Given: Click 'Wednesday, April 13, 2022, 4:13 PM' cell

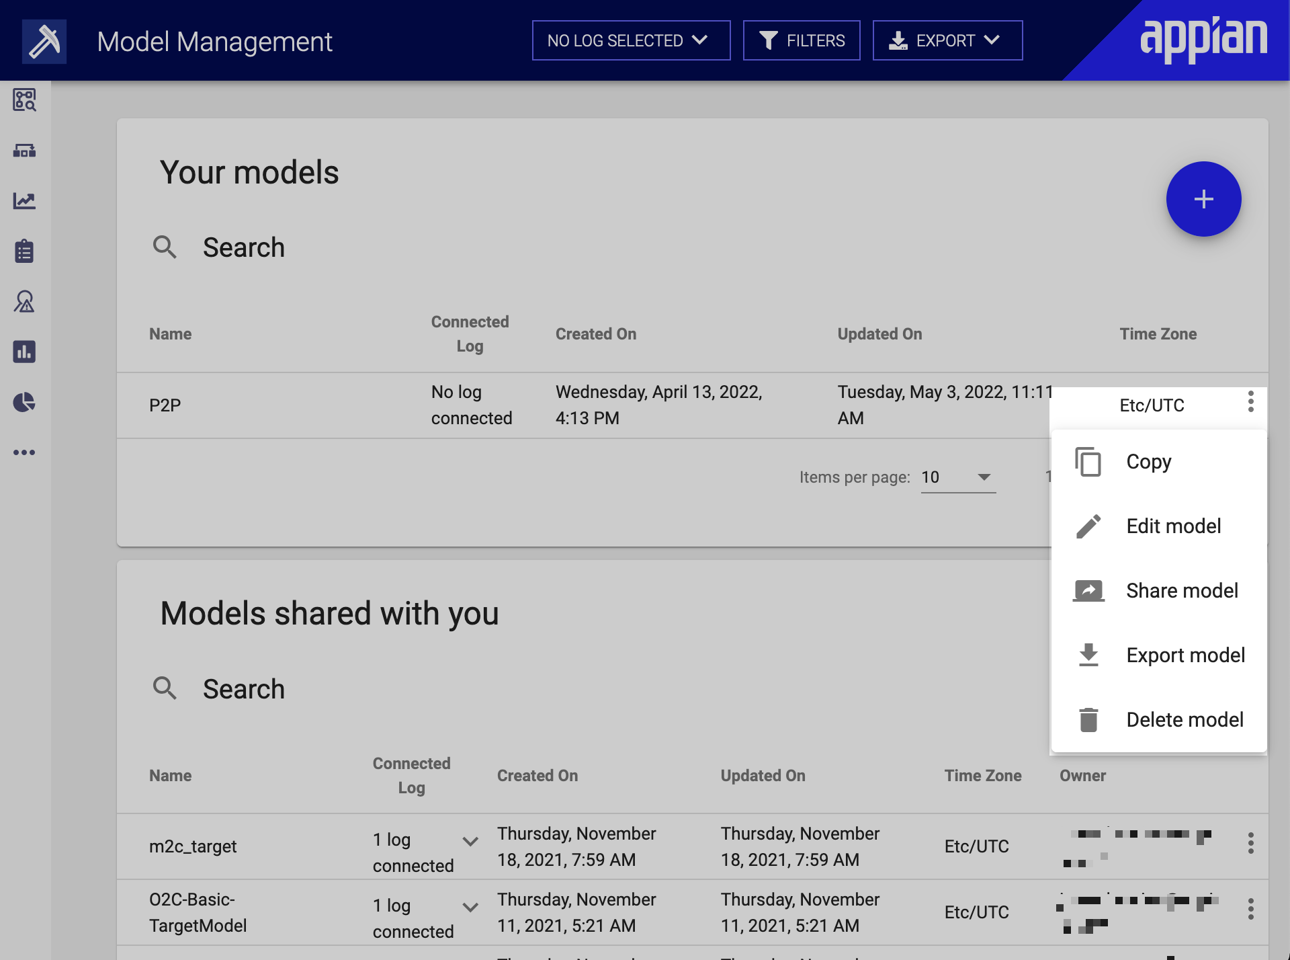Looking at the screenshot, I should pyautogui.click(x=659, y=405).
